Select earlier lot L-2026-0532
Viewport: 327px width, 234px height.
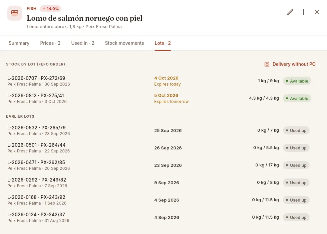tap(160, 130)
